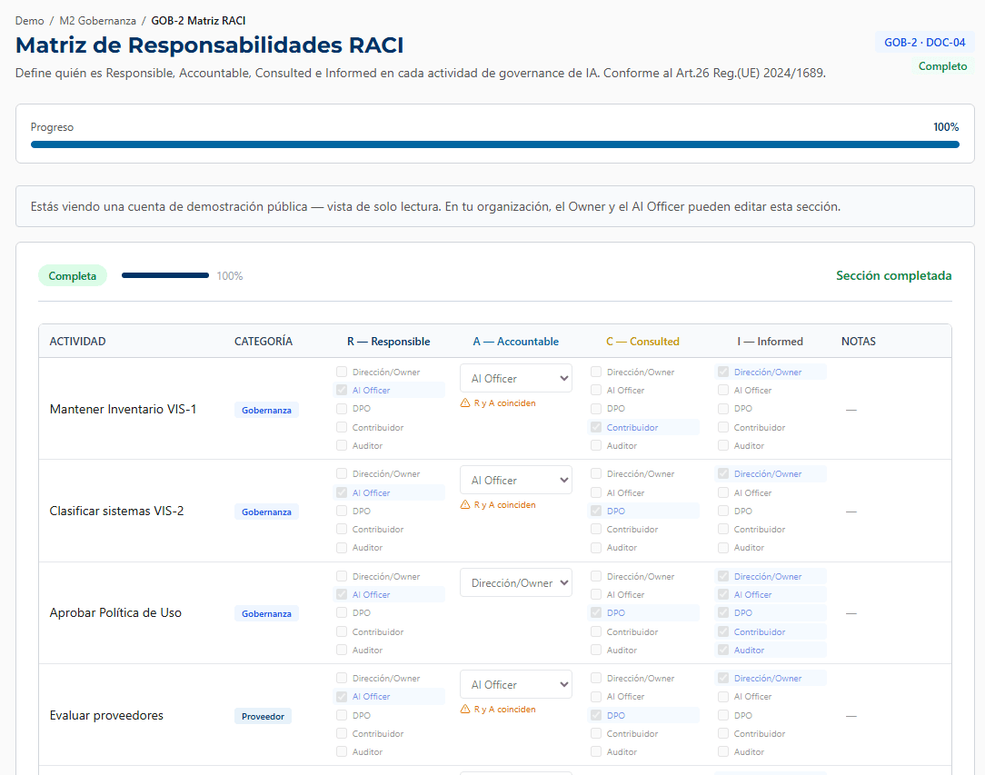Click Sección completada status text
Viewport: 985px width, 775px height.
[893, 275]
